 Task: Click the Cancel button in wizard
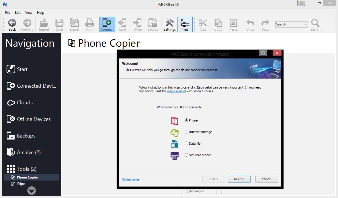pos(266,179)
